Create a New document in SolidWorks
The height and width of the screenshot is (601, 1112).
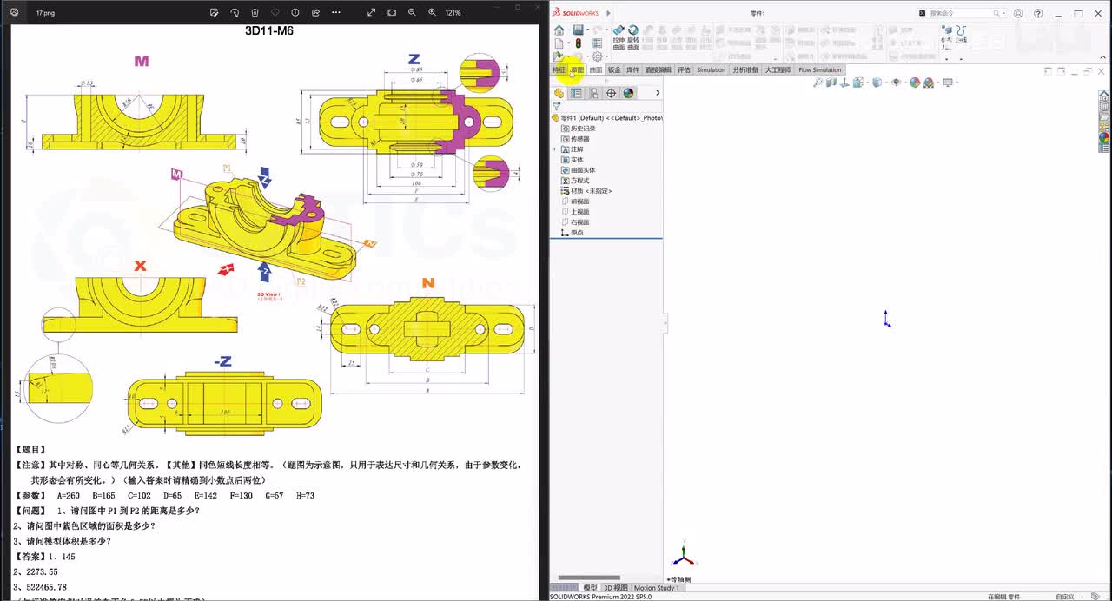(x=559, y=43)
